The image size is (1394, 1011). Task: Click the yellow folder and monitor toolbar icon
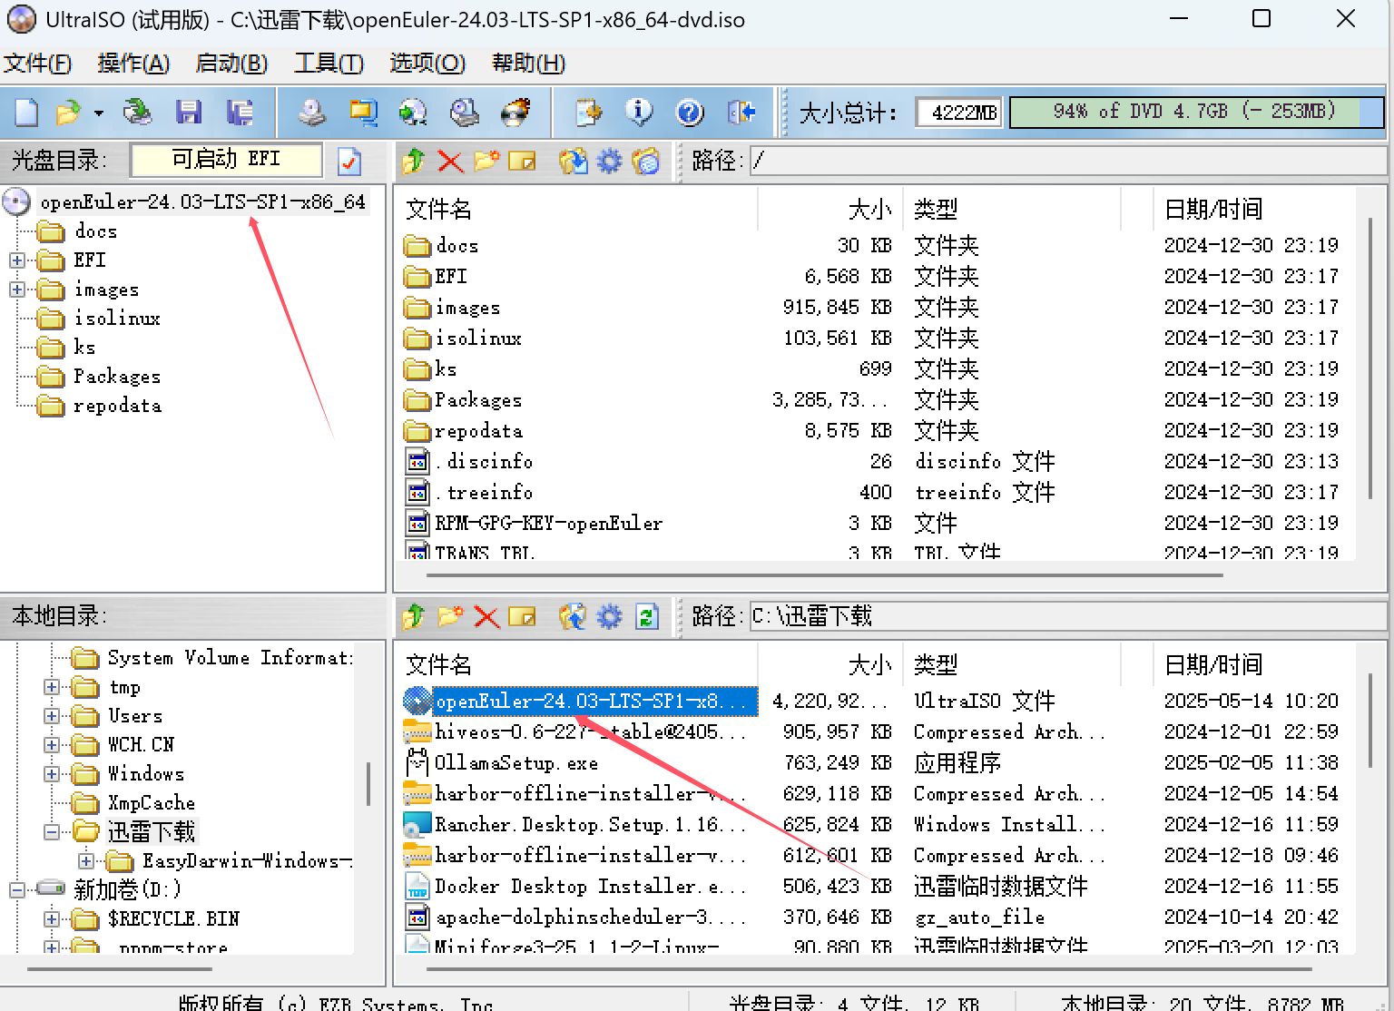pos(363,113)
